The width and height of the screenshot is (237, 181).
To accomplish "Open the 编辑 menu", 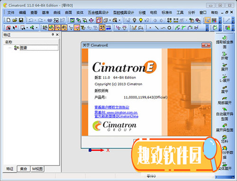I will (22, 12).
